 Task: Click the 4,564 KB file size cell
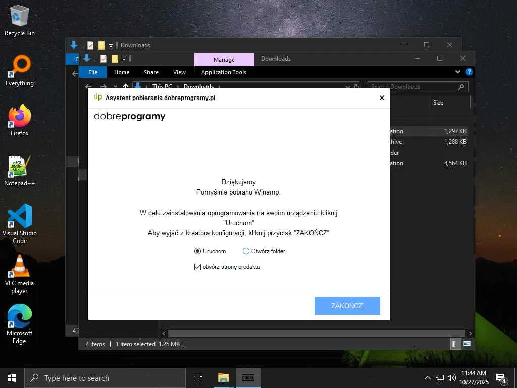coord(455,163)
